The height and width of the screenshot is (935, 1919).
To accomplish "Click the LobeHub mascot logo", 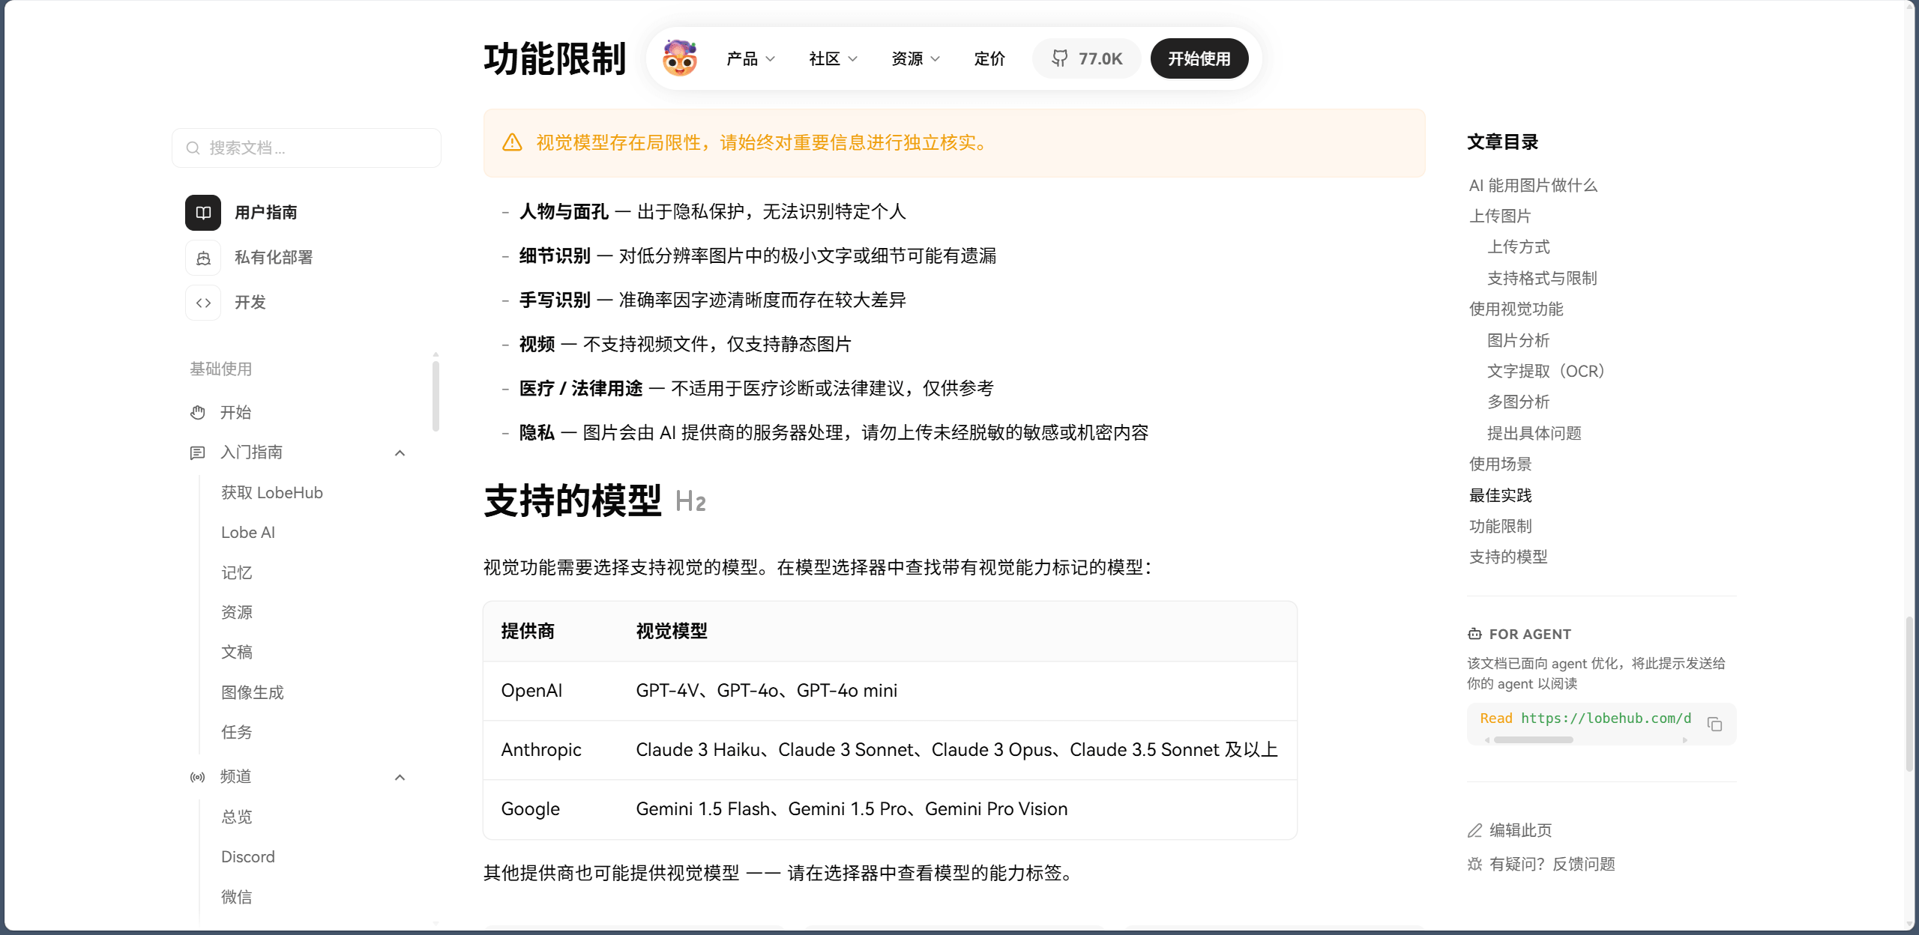I will pos(680,58).
